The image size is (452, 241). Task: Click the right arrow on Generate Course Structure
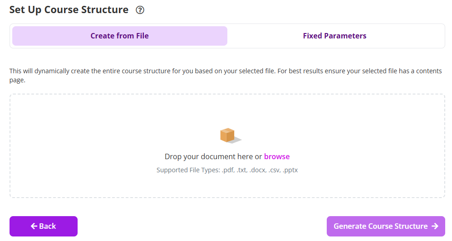[x=435, y=226]
